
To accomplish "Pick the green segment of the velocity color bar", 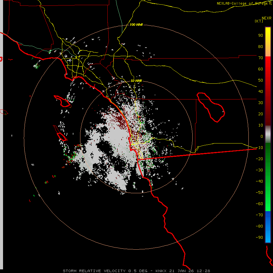I will [x=268, y=177].
